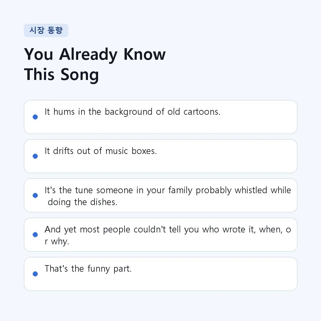Viewport: 321px width, 321px height.
Task: Select 'It drifts out of music boxes' text
Action: (101, 151)
